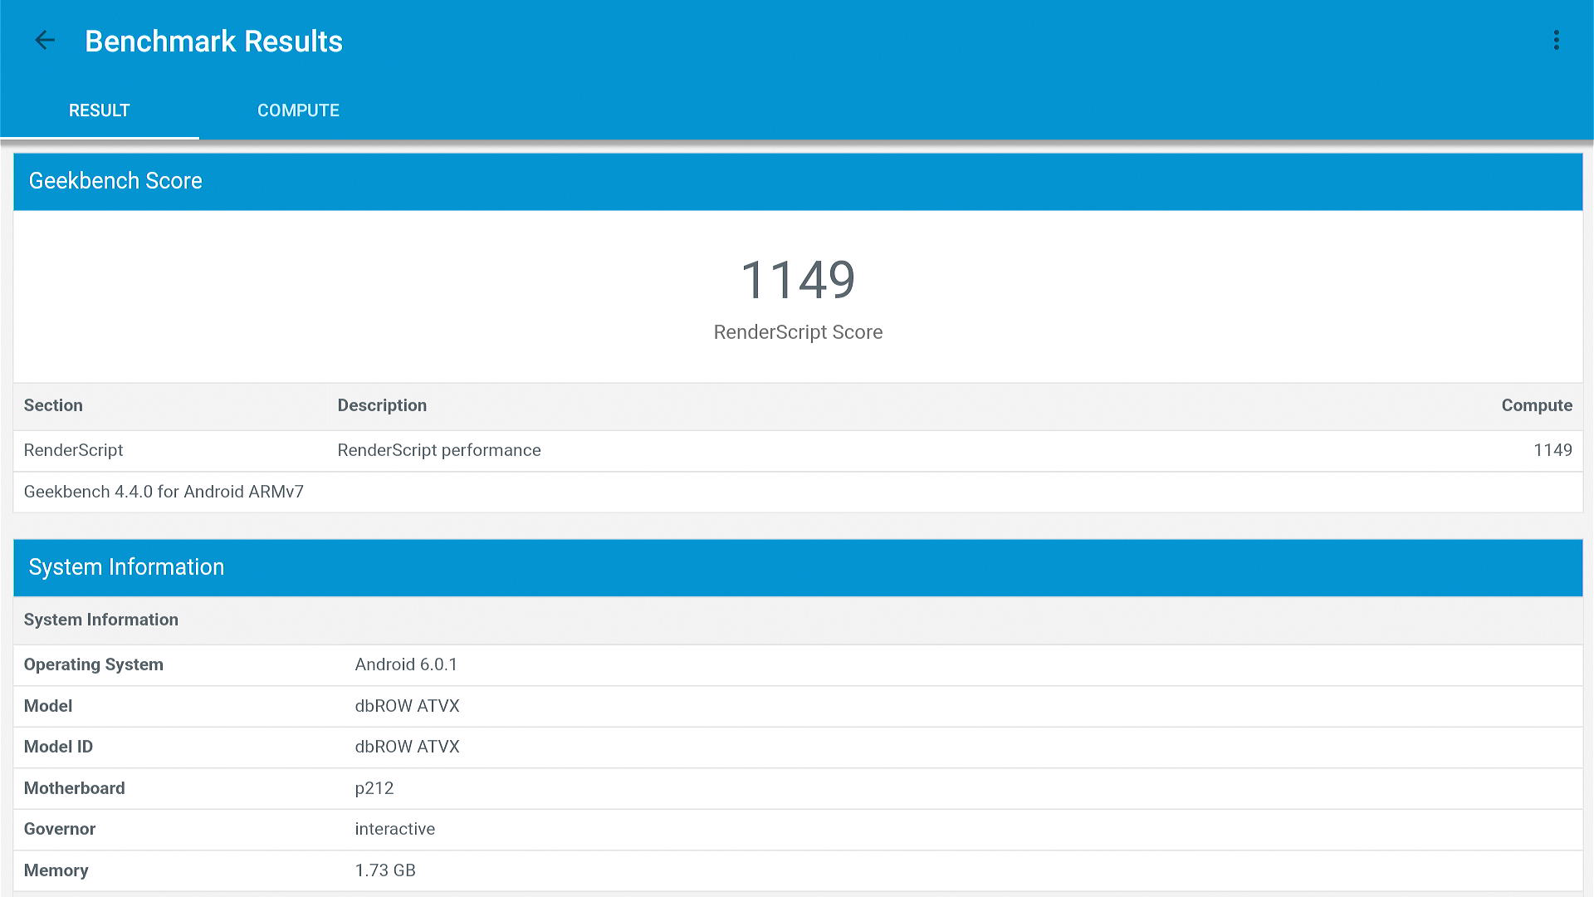Click the bold System Information subheading

pos(100,620)
